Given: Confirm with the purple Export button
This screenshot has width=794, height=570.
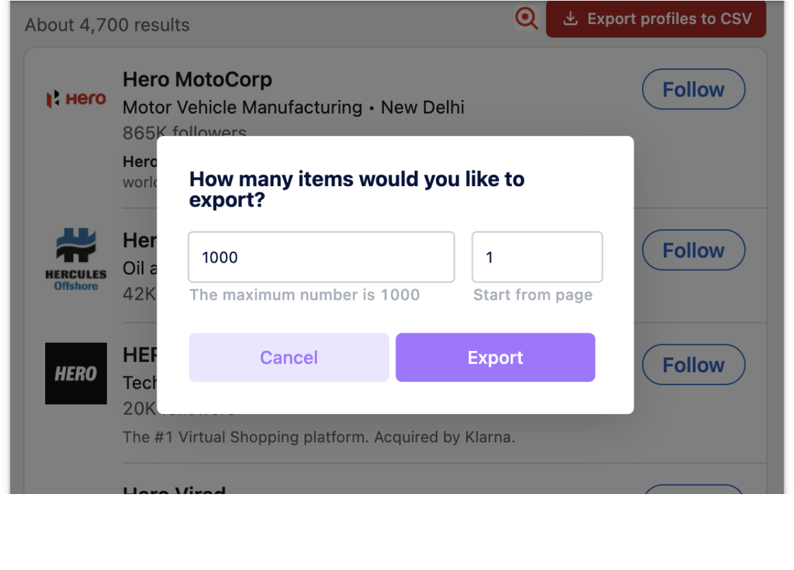Looking at the screenshot, I should pyautogui.click(x=495, y=357).
